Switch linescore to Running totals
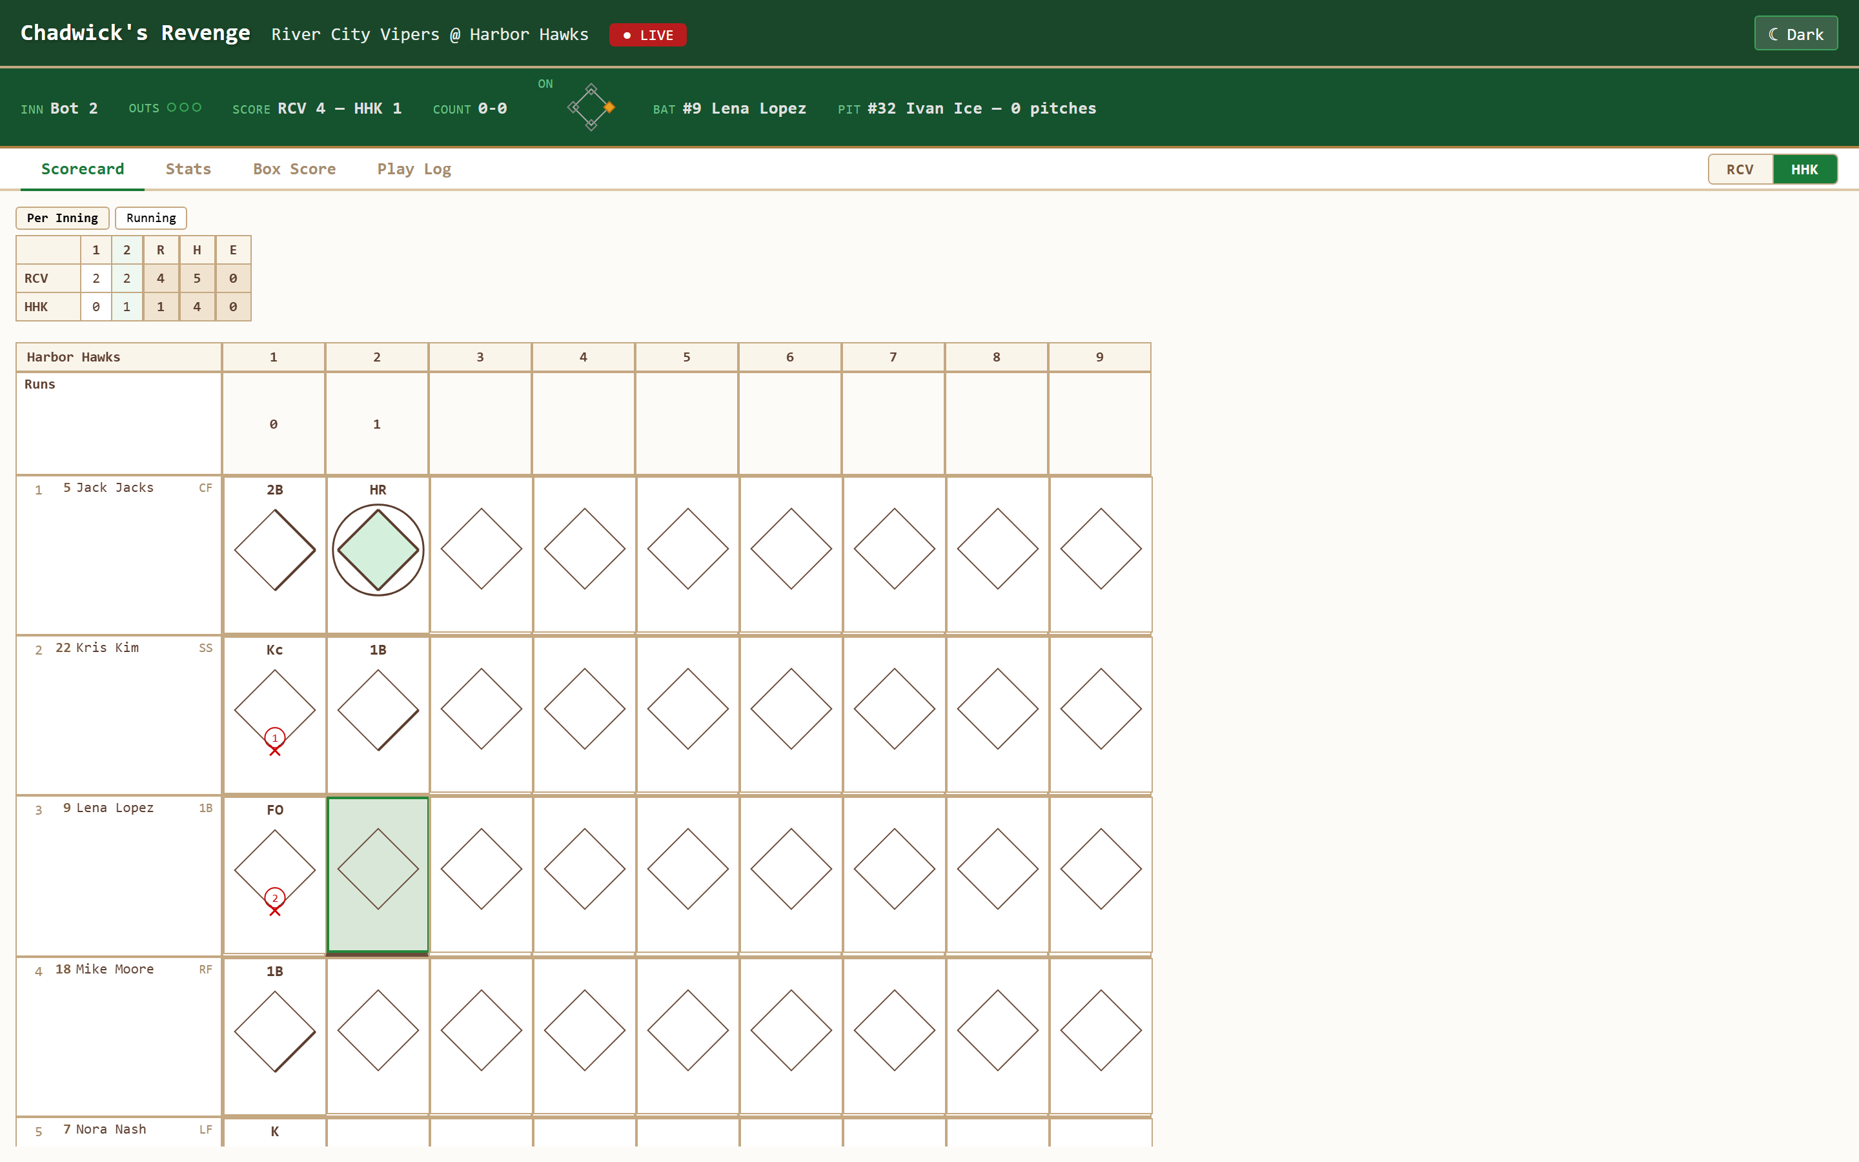 coord(151,218)
